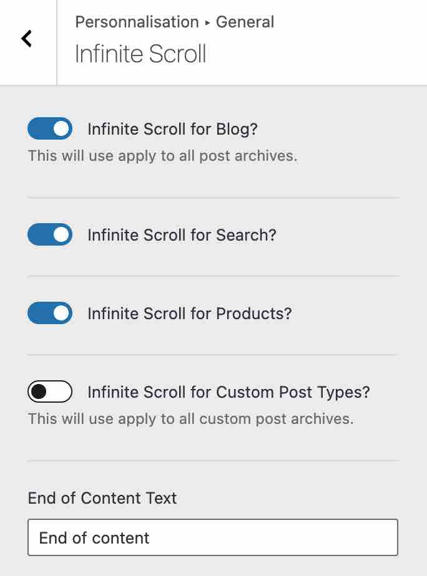Click the breadcrumb separator arrow
Screen dimensions: 427x576
[206, 22]
